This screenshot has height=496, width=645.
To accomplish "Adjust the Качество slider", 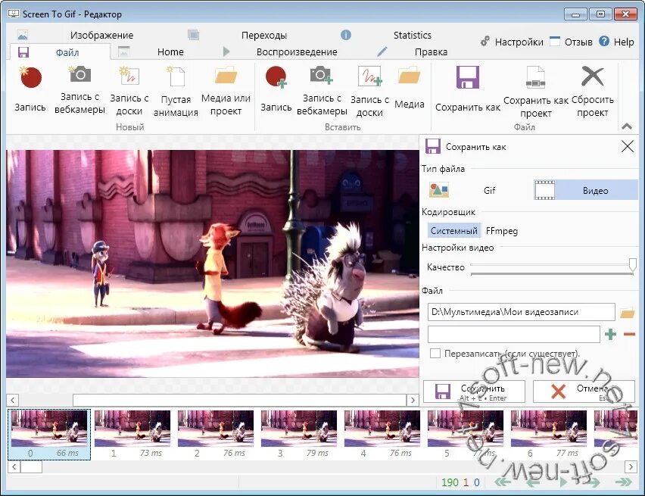I will click(x=552, y=267).
